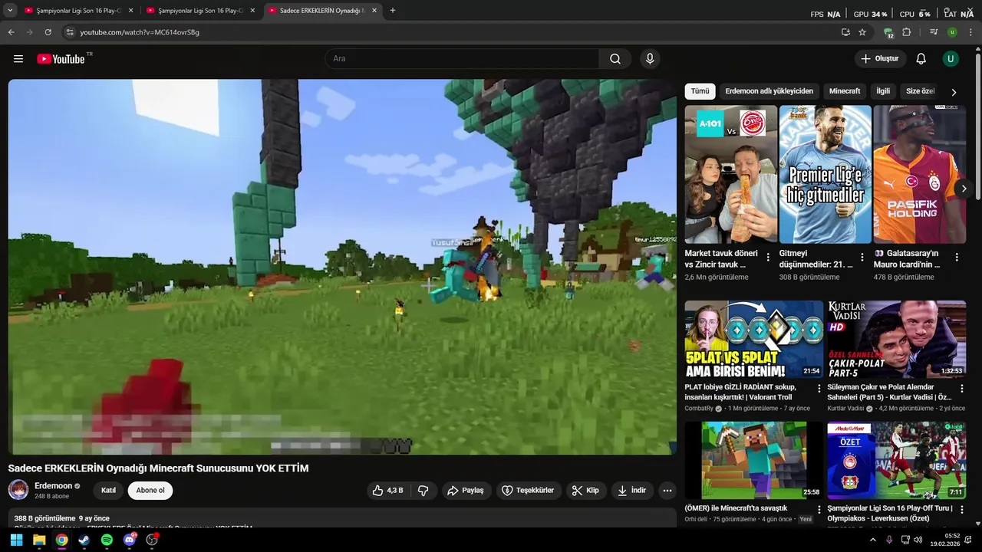Viewport: 982px width, 552px height.
Task: Open the Kurtlar Vadisi Çakır-Polat thumbnail
Action: [897, 339]
